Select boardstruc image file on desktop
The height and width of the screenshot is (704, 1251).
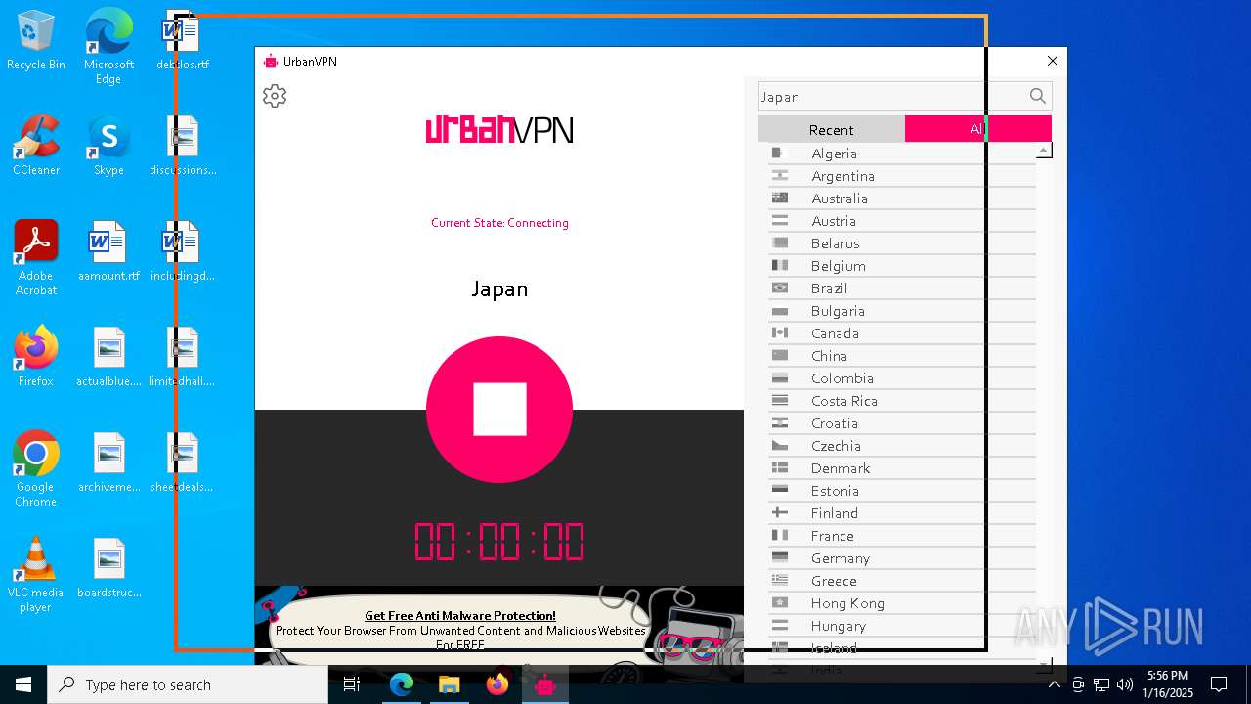click(x=108, y=568)
